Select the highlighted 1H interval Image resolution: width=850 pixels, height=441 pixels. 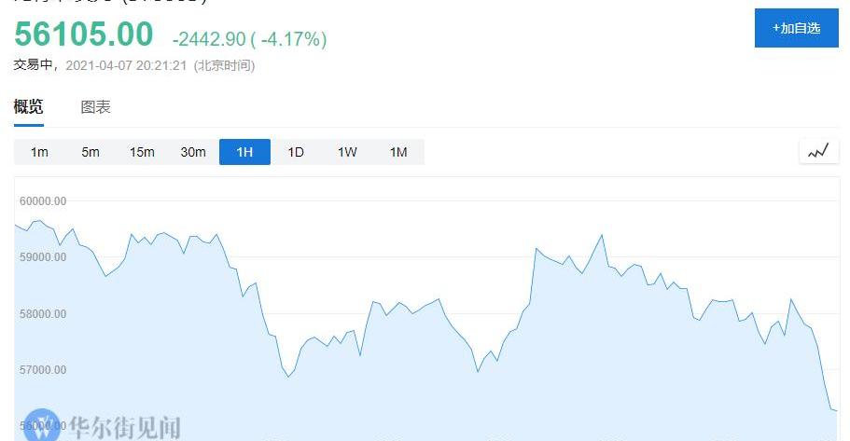pyautogui.click(x=244, y=152)
